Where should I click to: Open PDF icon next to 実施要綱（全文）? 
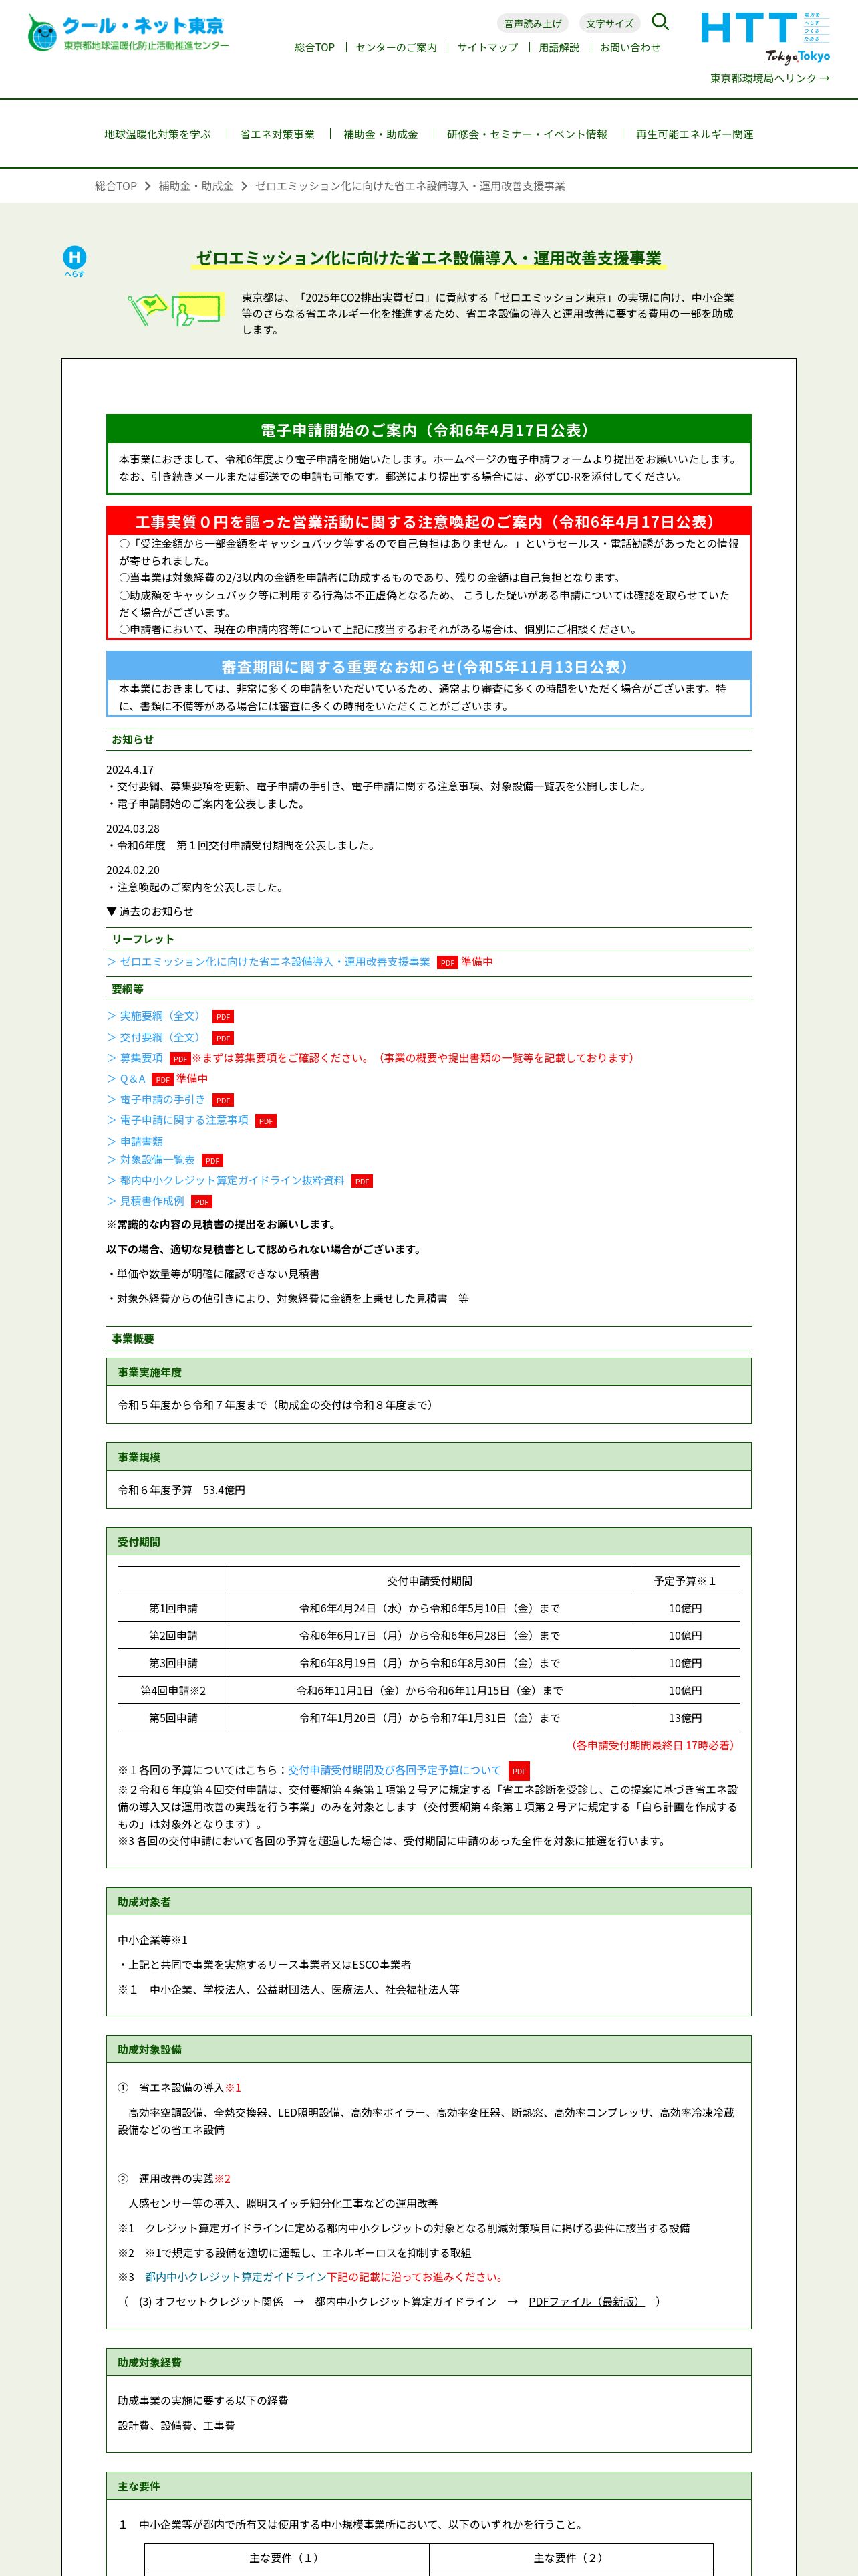click(223, 1017)
